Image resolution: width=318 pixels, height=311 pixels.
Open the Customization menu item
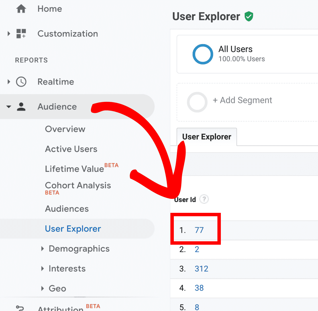click(x=68, y=34)
